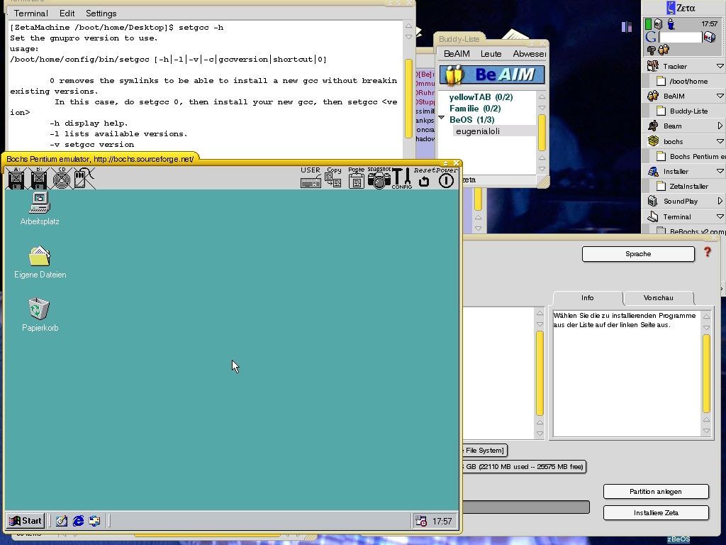This screenshot has width=726, height=545.
Task: Collapse the BeOS group triangle in Buddy-Liste
Action: 441,119
